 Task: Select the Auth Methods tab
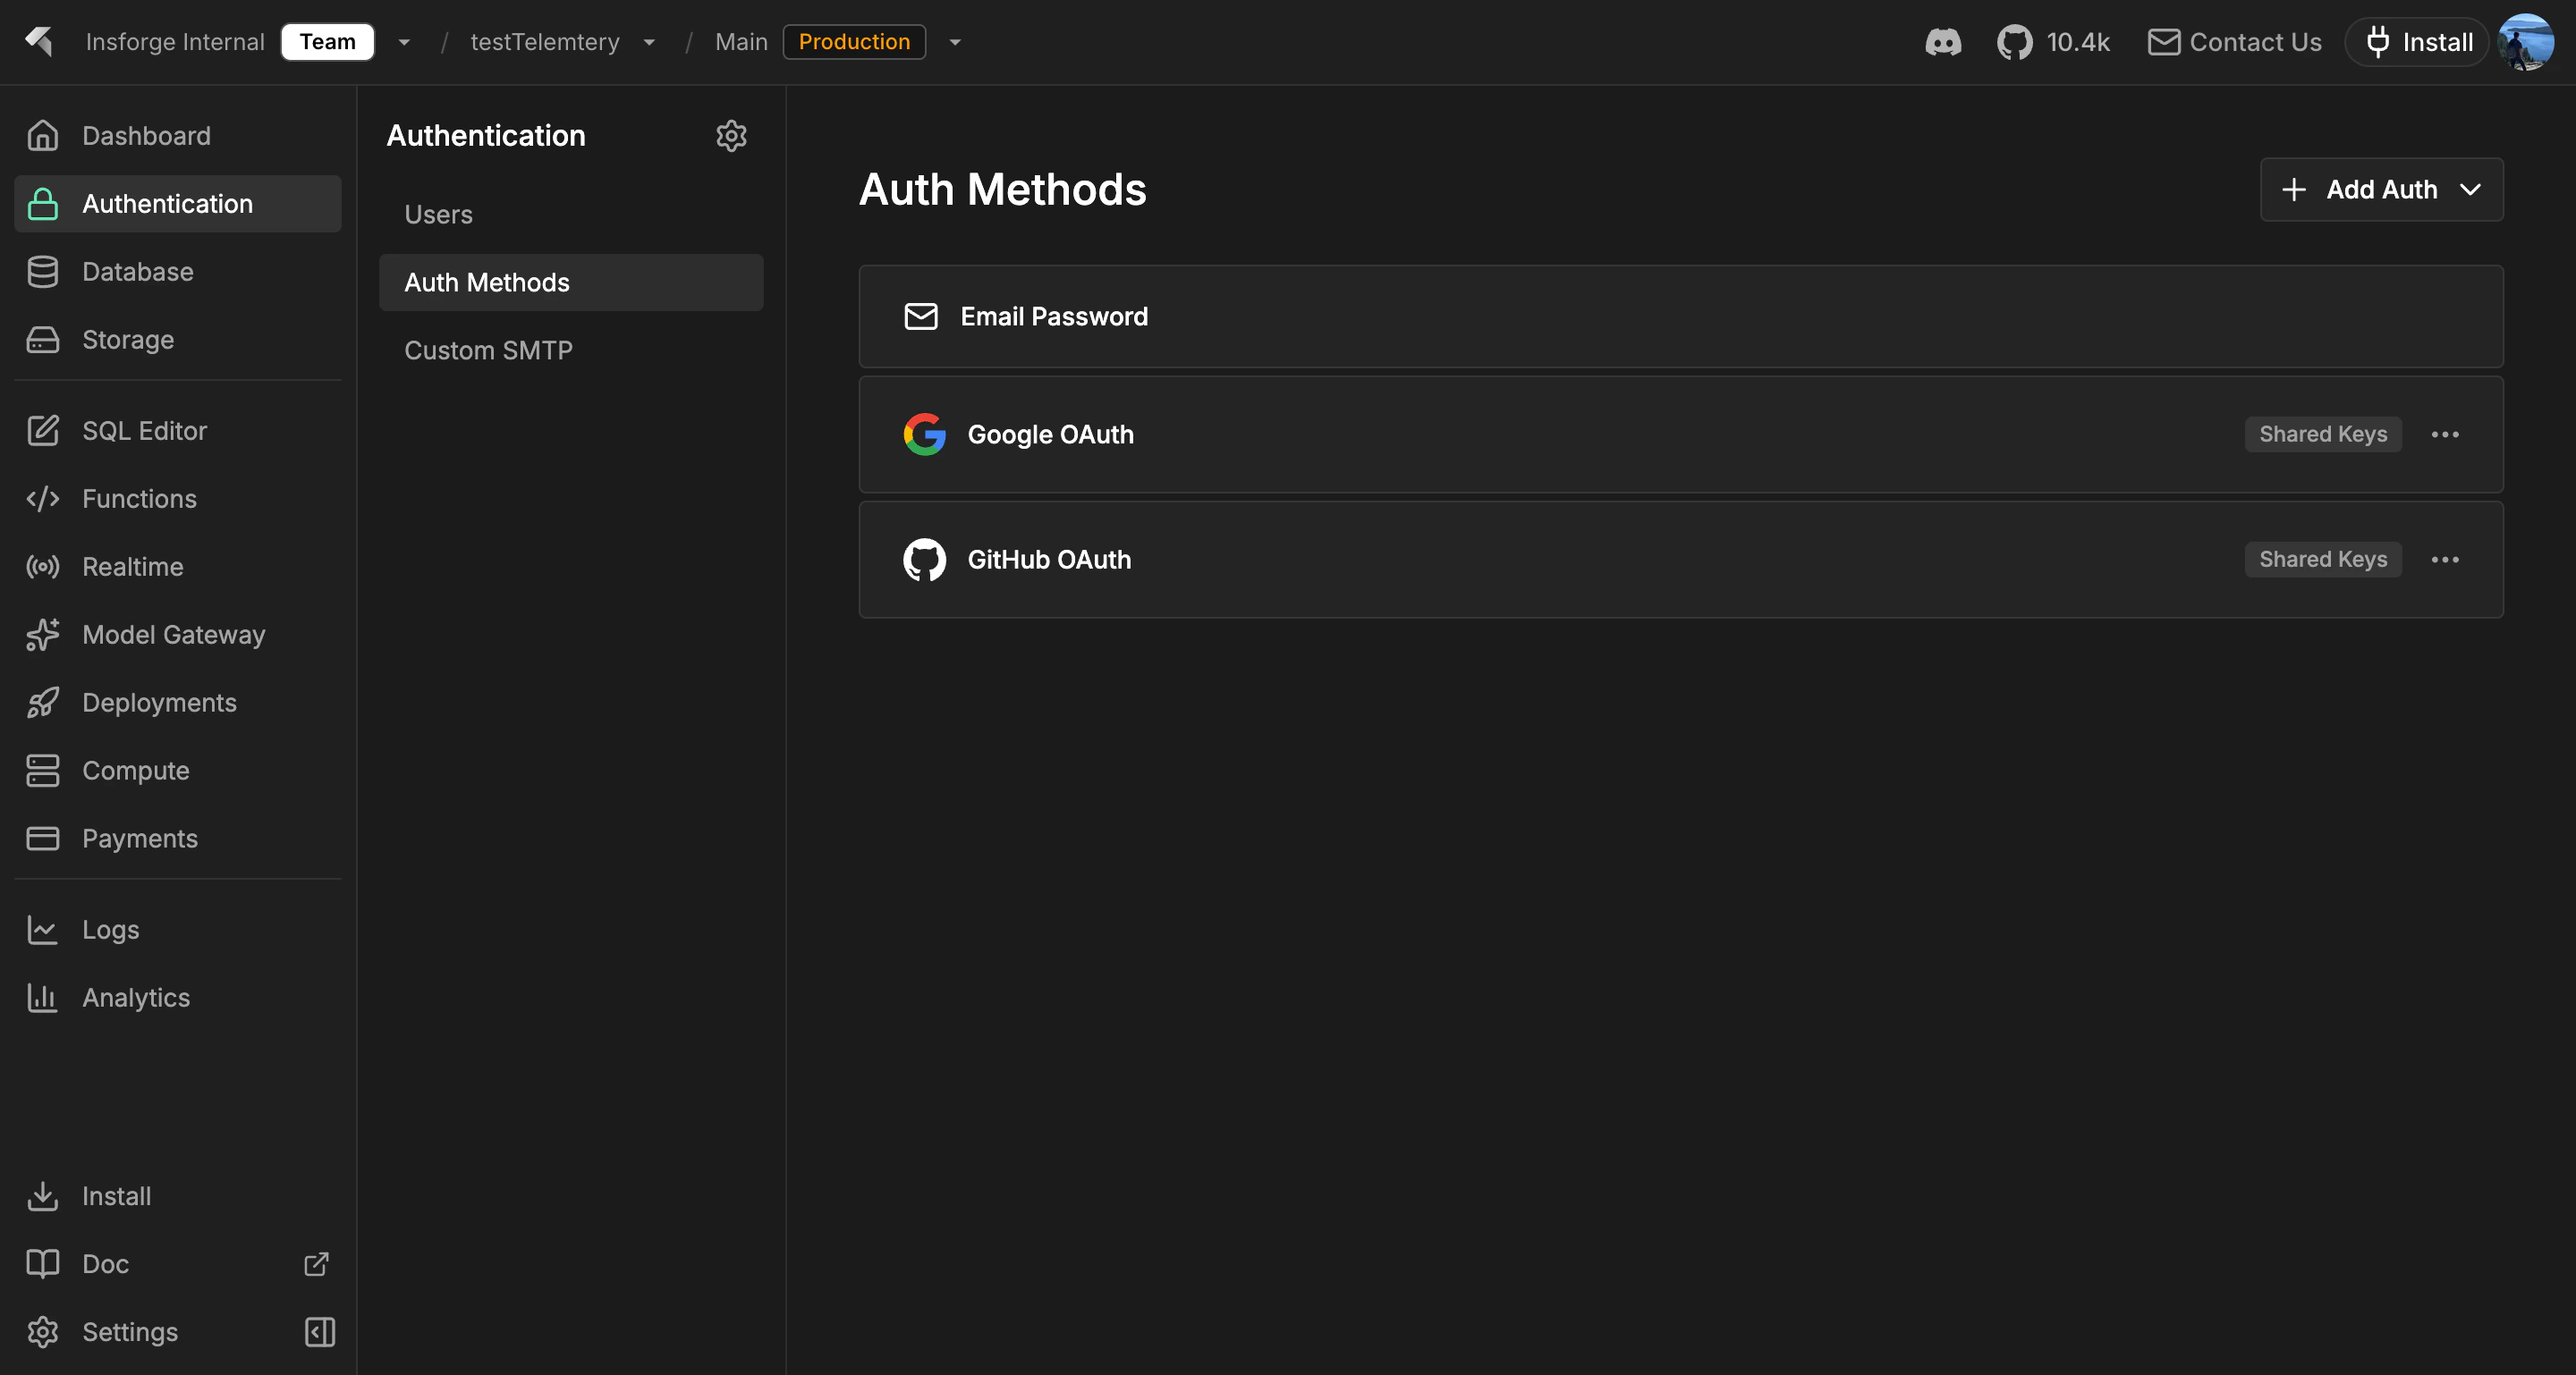(x=571, y=283)
